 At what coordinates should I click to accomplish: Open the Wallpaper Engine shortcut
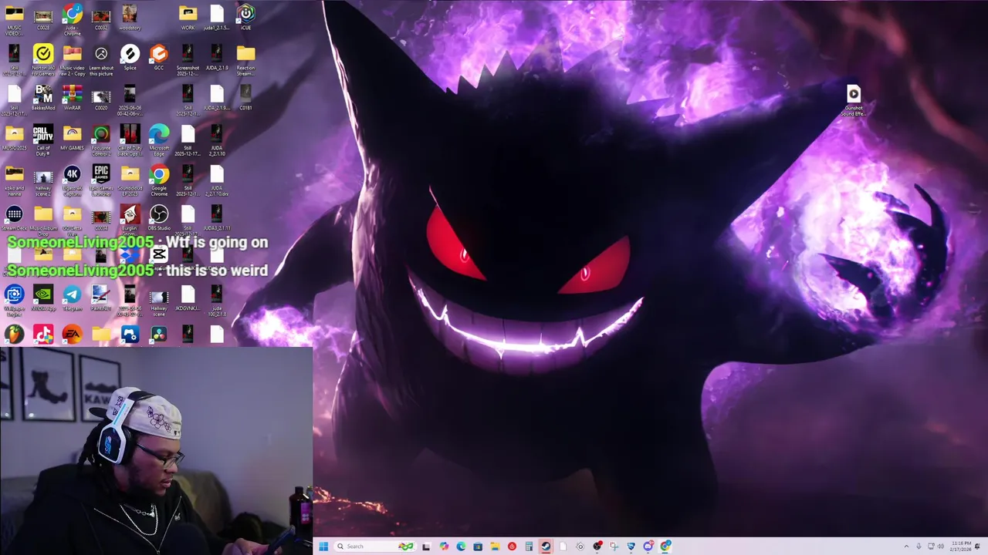click(x=14, y=301)
